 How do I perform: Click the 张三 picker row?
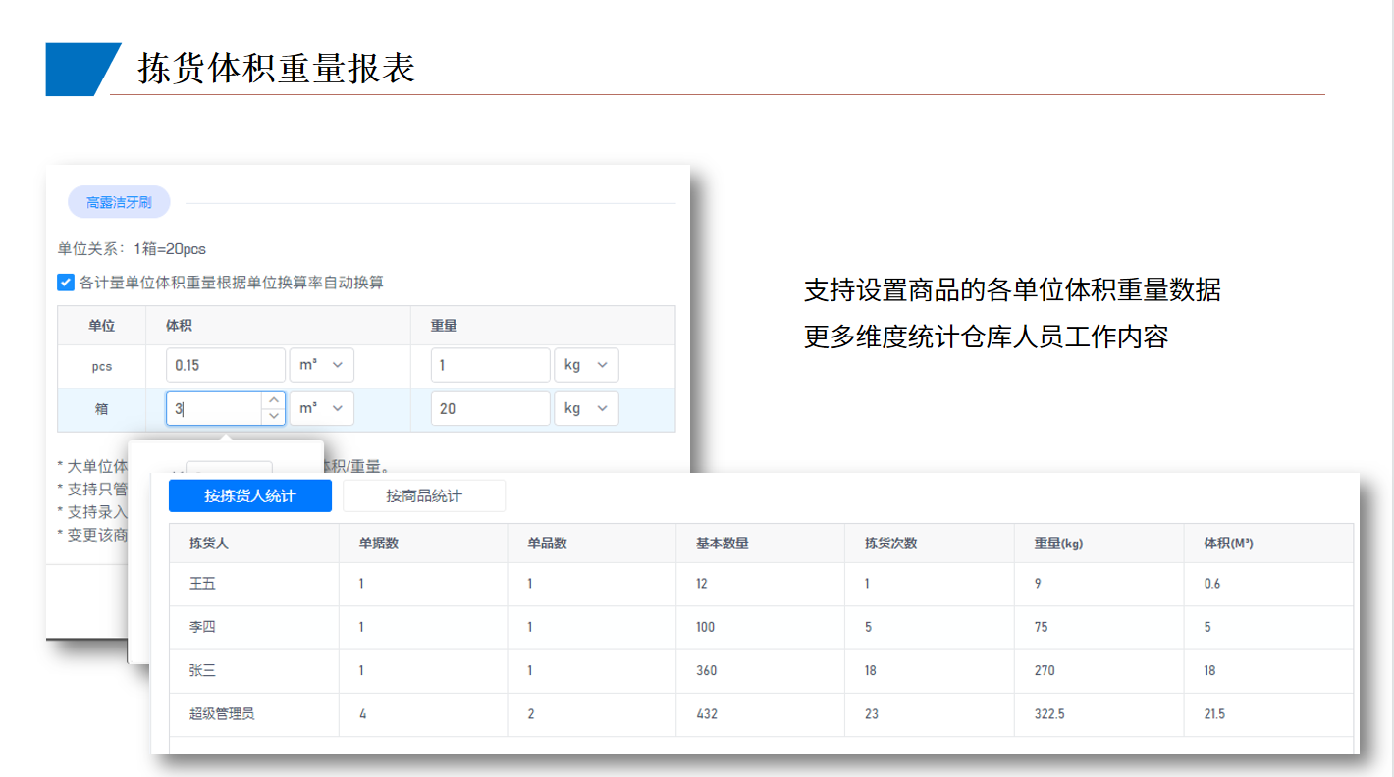[202, 670]
